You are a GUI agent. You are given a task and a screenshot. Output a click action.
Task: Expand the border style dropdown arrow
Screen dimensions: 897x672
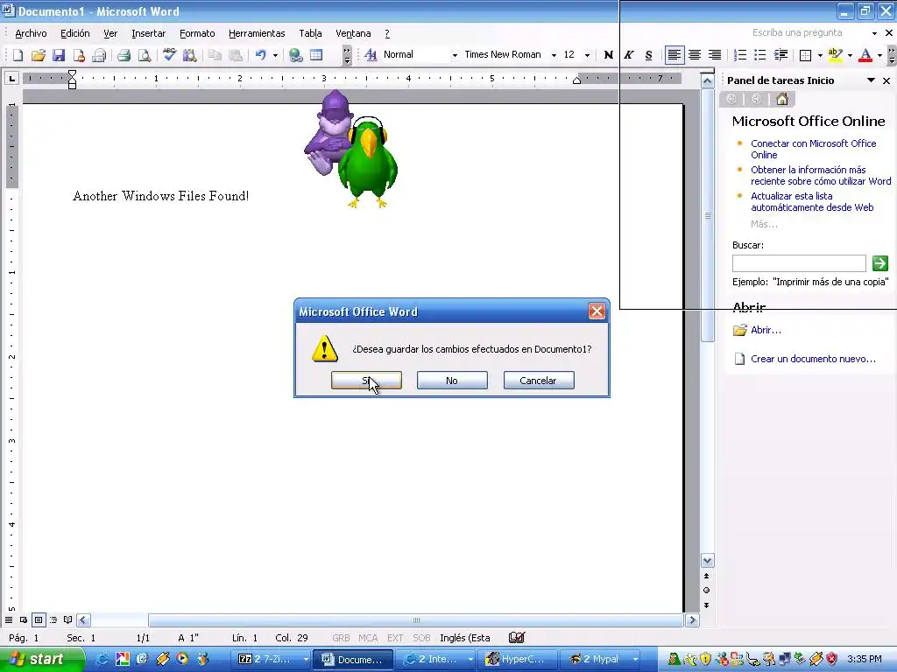820,55
